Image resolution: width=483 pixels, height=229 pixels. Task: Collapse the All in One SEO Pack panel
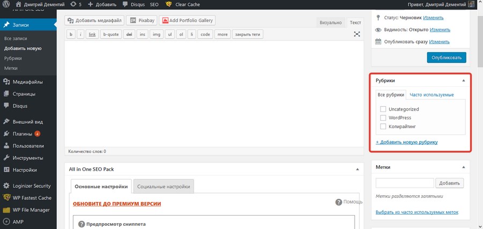point(357,169)
